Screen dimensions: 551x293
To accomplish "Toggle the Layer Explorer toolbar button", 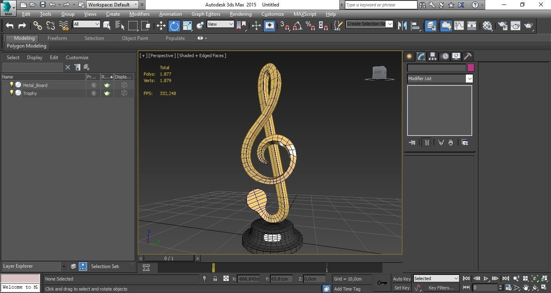I will tap(431, 25).
